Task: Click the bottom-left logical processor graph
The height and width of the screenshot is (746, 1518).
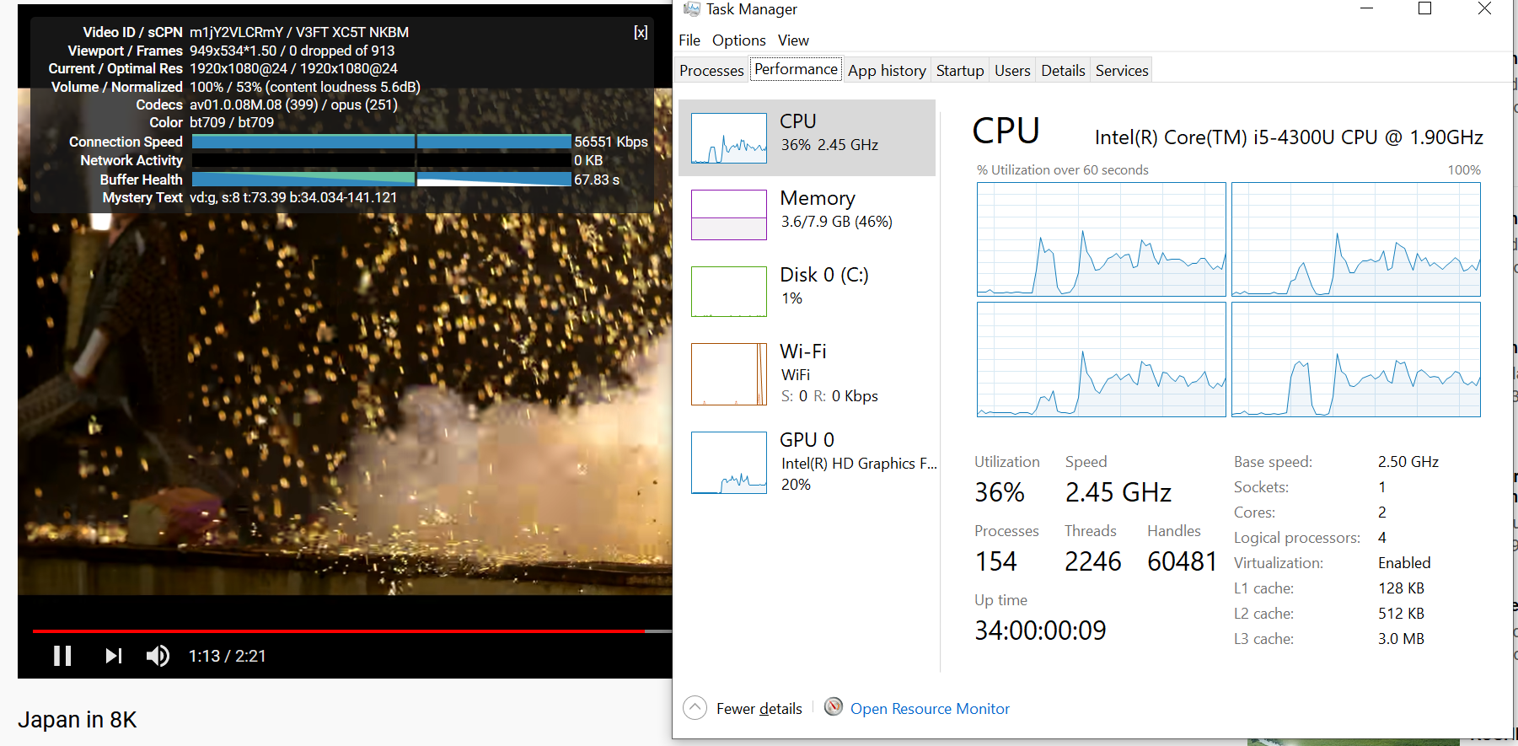Action: [1102, 360]
